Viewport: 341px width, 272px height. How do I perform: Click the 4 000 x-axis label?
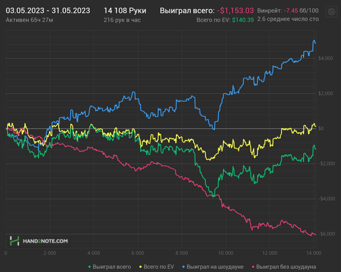94,253
